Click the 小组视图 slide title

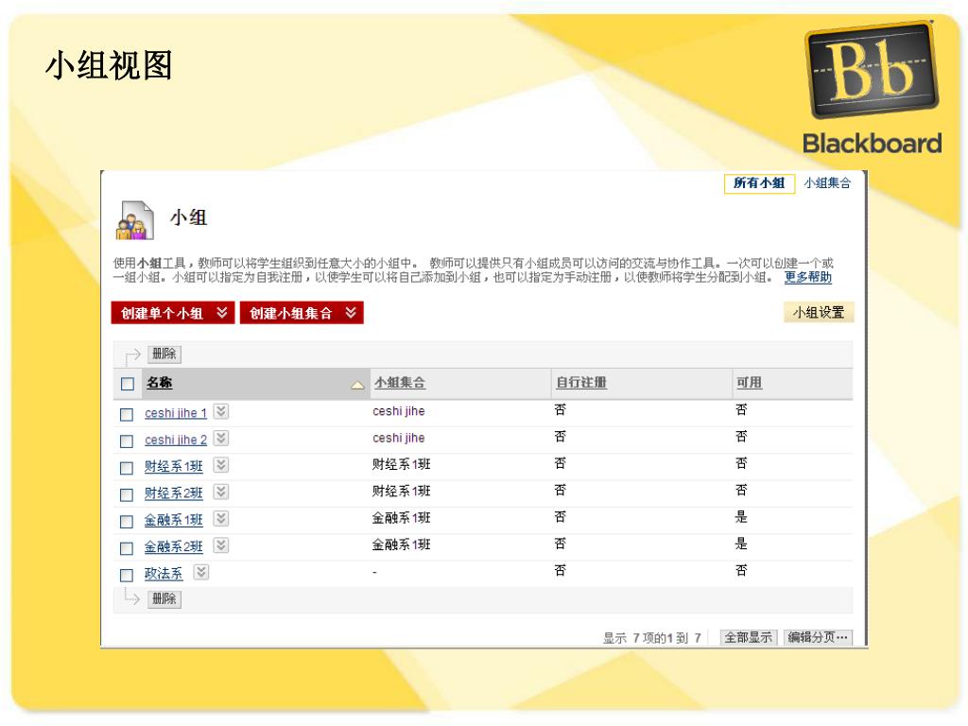pyautogui.click(x=110, y=66)
